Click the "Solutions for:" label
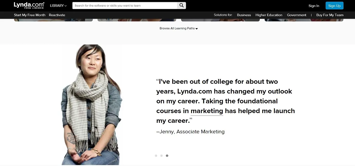 click(x=223, y=15)
